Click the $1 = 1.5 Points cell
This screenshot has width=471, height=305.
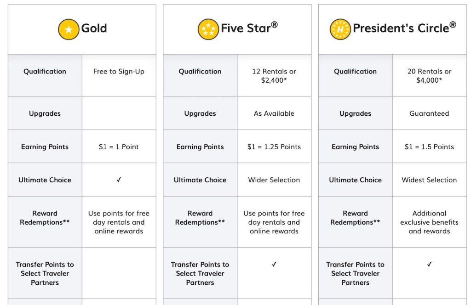click(x=429, y=147)
